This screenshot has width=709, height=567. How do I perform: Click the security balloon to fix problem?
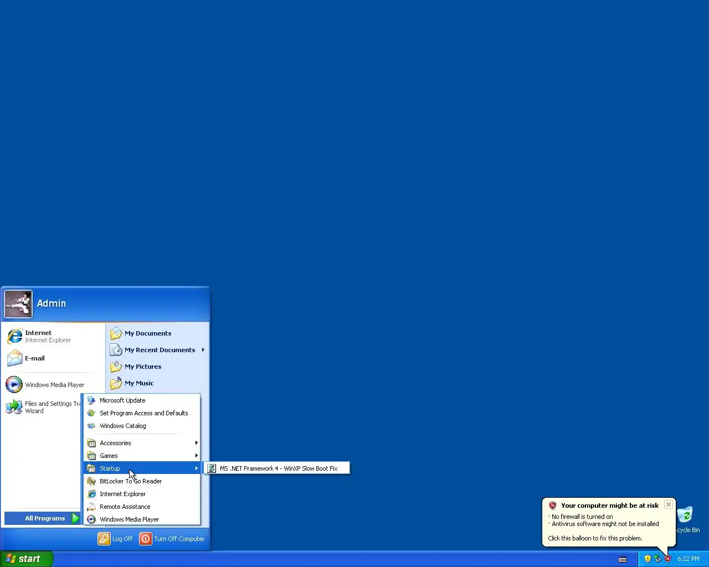[x=608, y=522]
